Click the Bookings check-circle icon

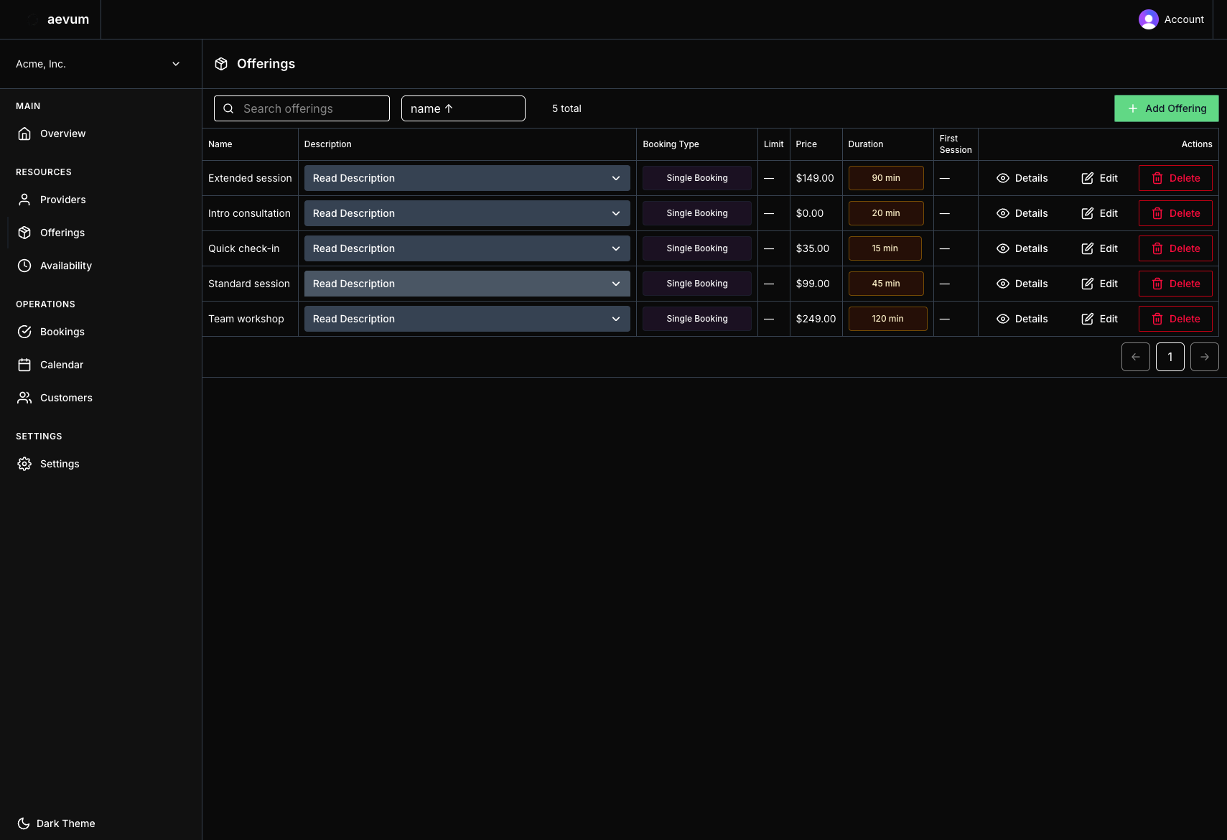pos(24,332)
